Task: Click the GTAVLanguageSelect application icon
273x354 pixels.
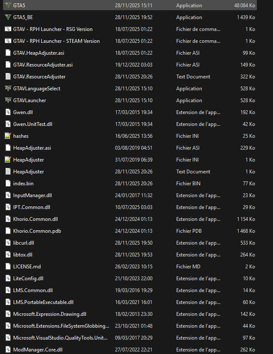Action: click(8, 89)
